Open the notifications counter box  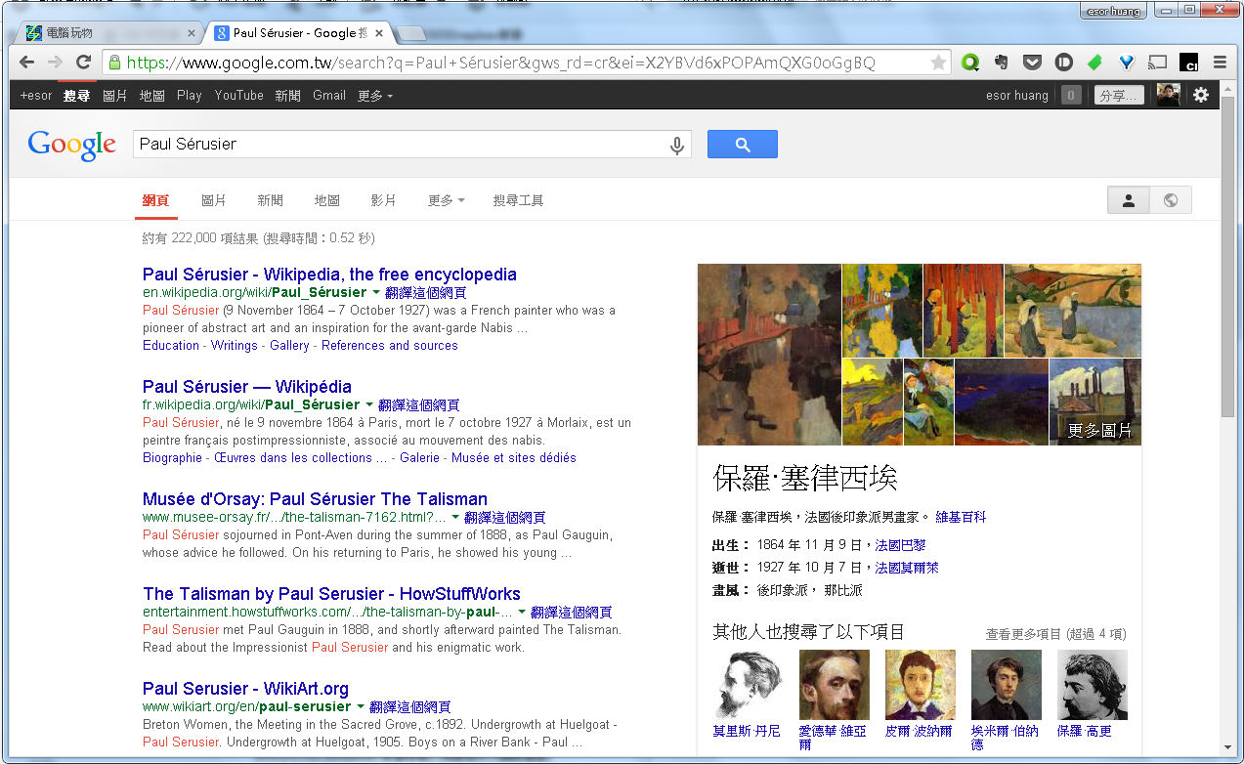1071,95
